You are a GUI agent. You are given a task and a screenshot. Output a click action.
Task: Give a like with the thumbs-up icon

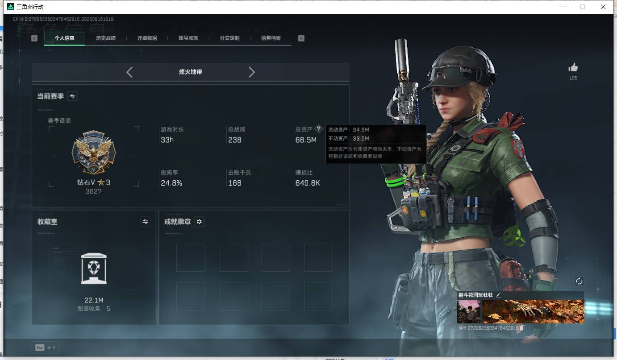(x=573, y=67)
